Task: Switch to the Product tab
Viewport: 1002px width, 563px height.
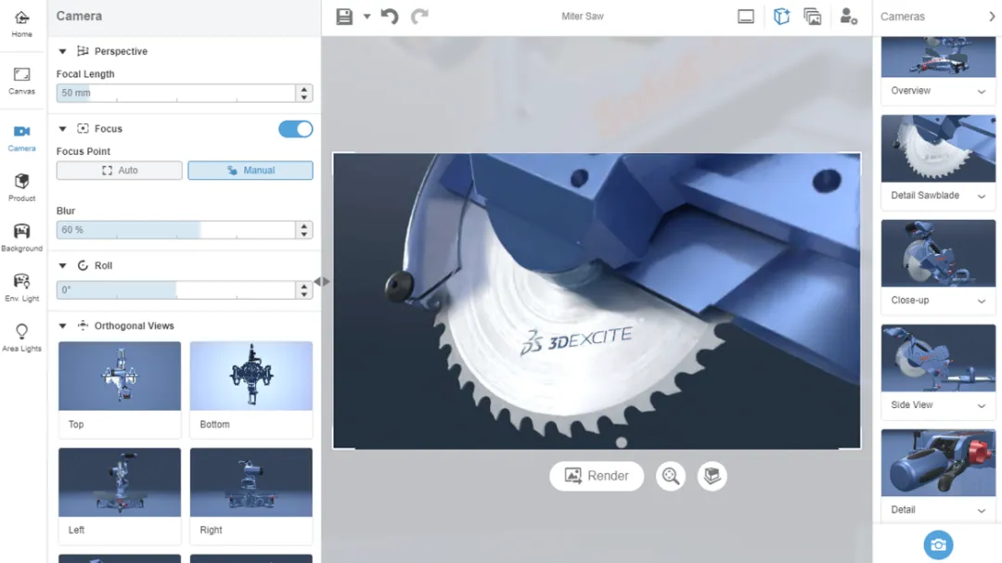Action: tap(21, 186)
